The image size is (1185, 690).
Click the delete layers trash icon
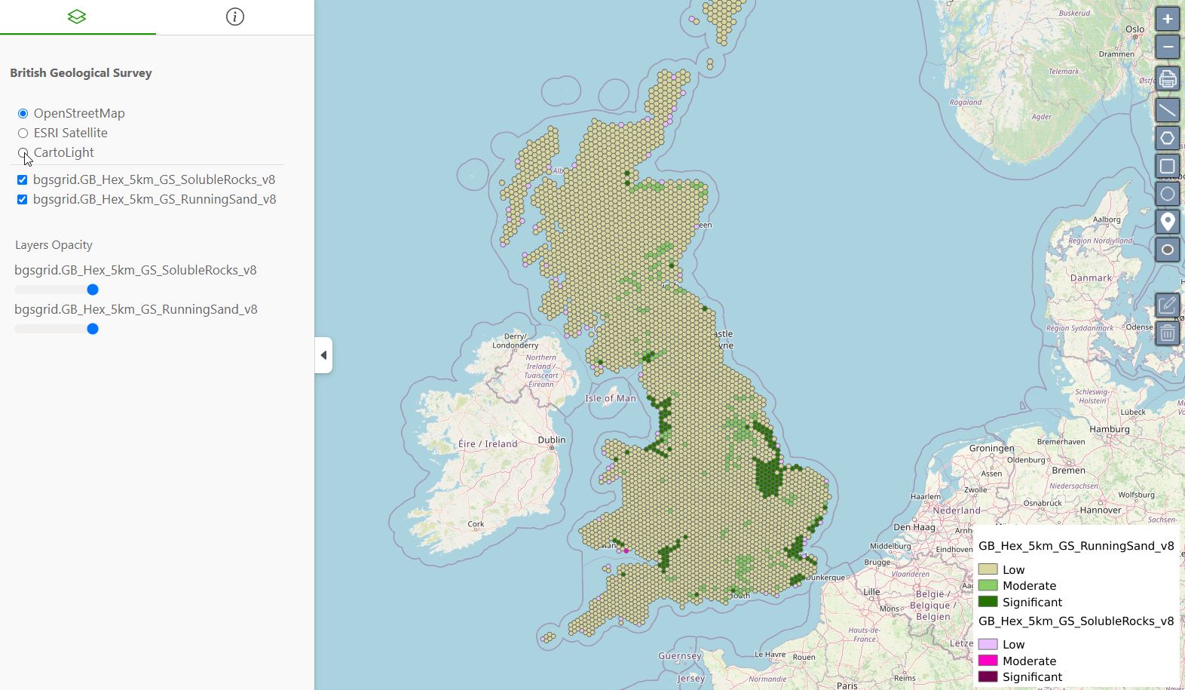click(1167, 333)
